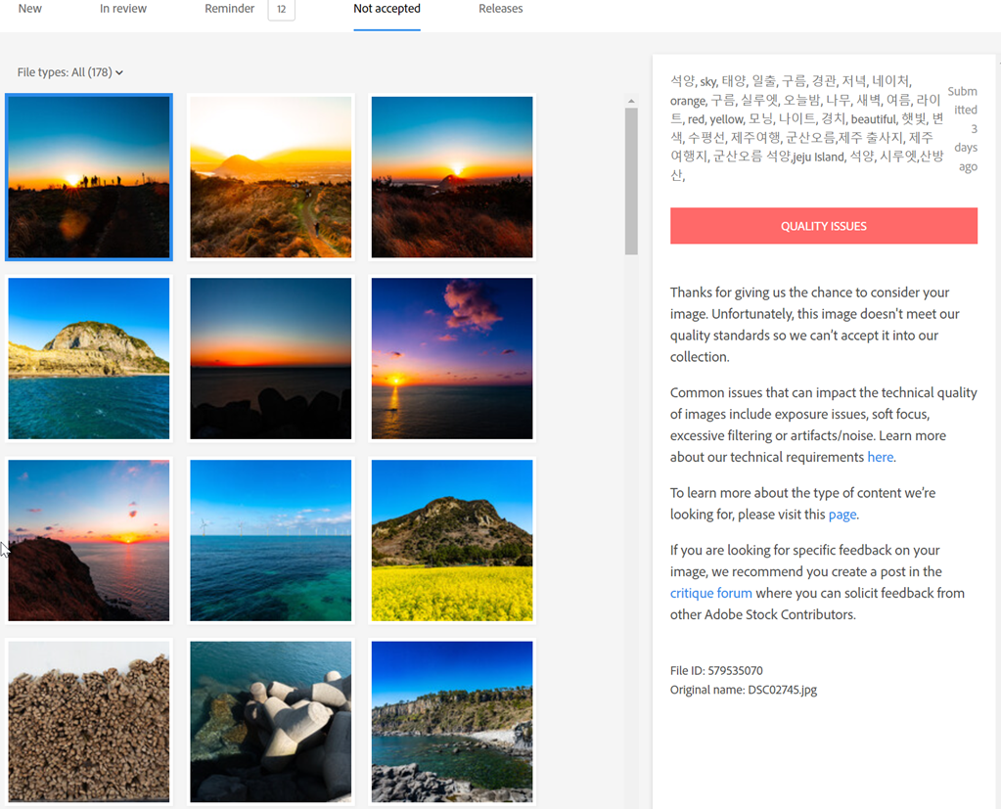
Task: Click the QUALITY ISSUES banner
Action: click(823, 226)
